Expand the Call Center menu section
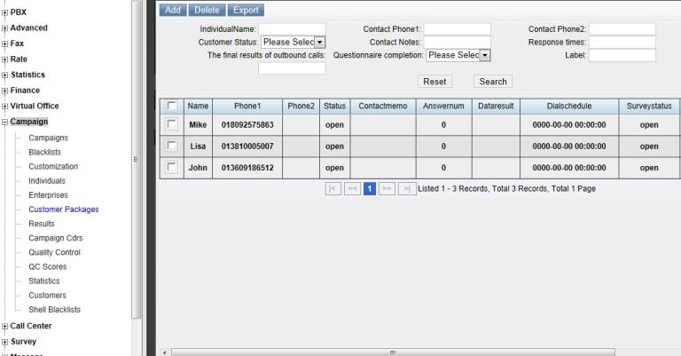Viewport: 681px width, 356px height. pyautogui.click(x=5, y=326)
